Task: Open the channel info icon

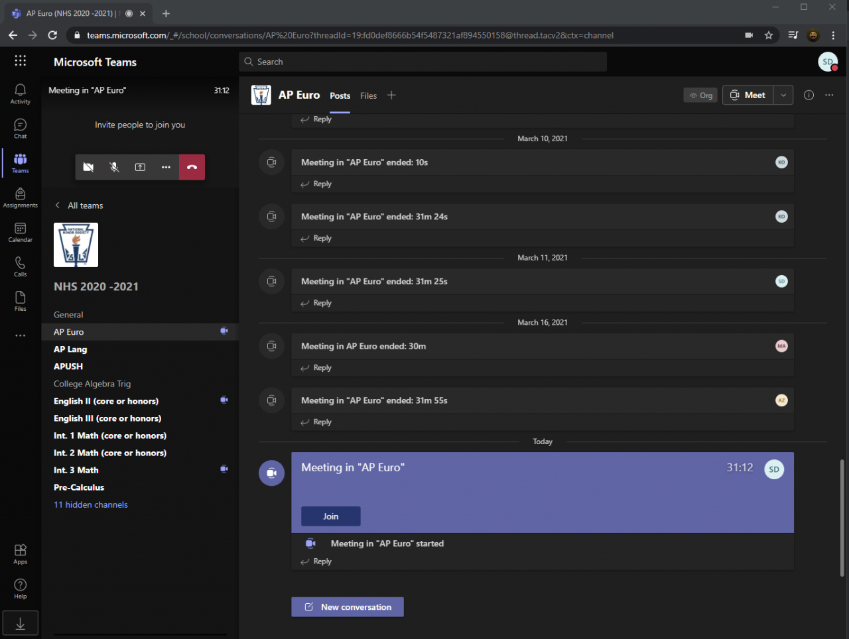Action: 809,95
